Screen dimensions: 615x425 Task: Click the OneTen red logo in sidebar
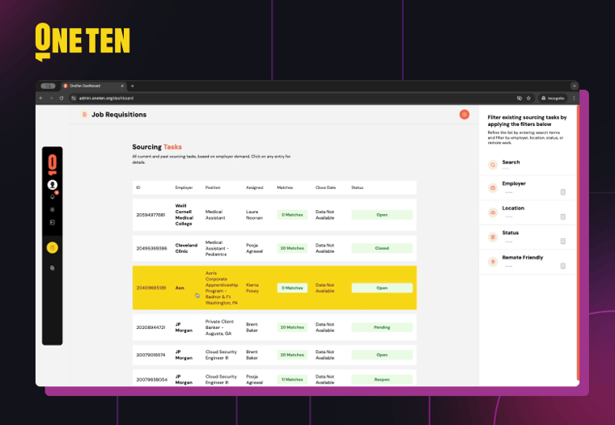click(52, 165)
